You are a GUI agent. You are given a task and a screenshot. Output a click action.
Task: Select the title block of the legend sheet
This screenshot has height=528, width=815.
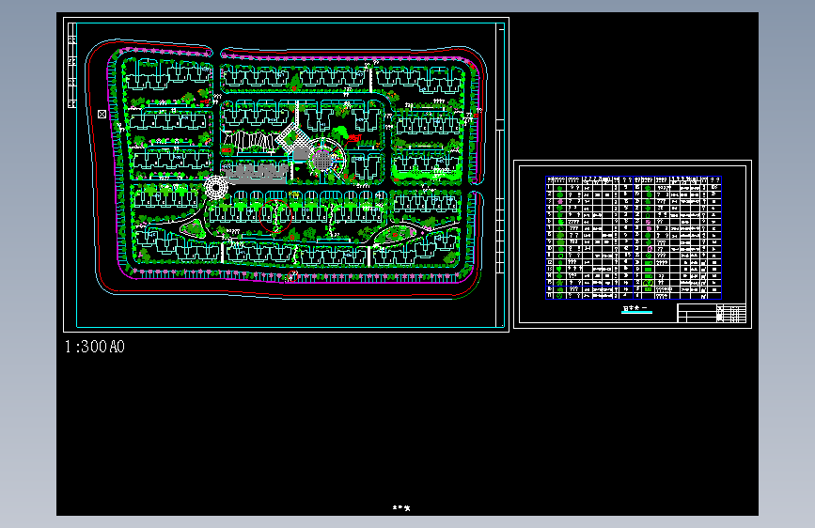pos(712,314)
